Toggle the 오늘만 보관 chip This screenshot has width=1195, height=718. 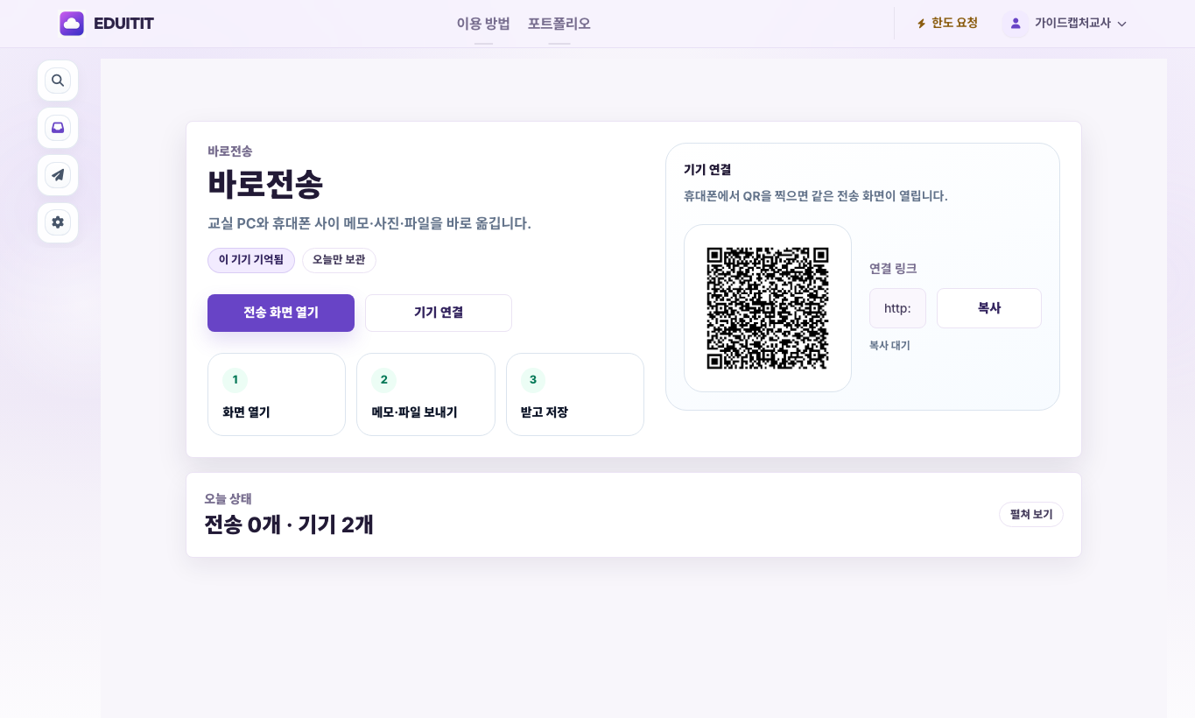(x=339, y=260)
